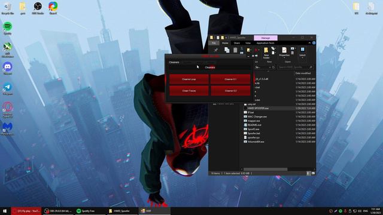Click the Cleaner 0.2 red button
The image size is (383, 215).
pyautogui.click(x=230, y=91)
